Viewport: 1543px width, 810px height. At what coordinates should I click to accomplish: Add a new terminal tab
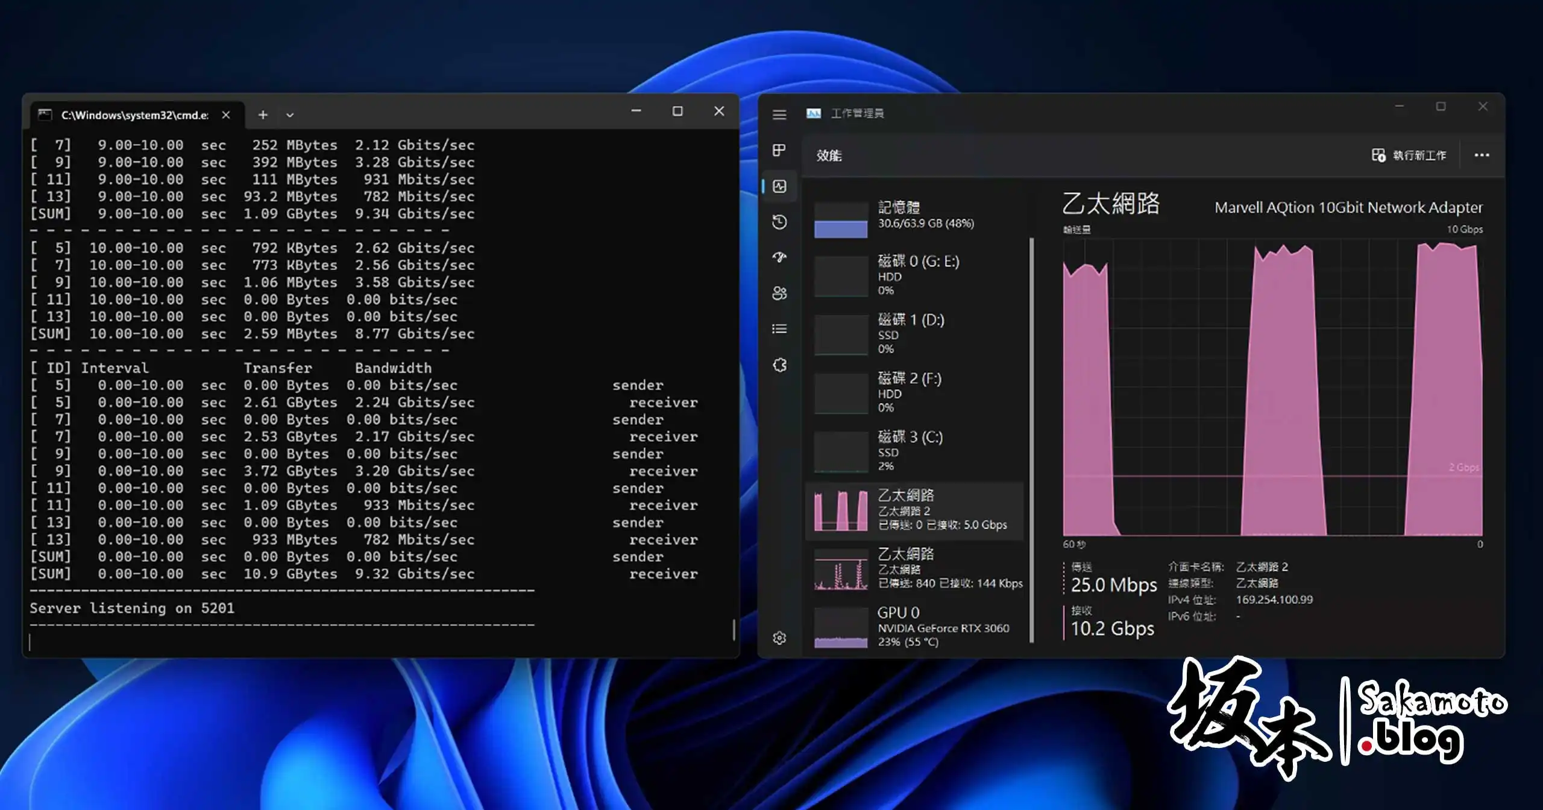tap(263, 115)
